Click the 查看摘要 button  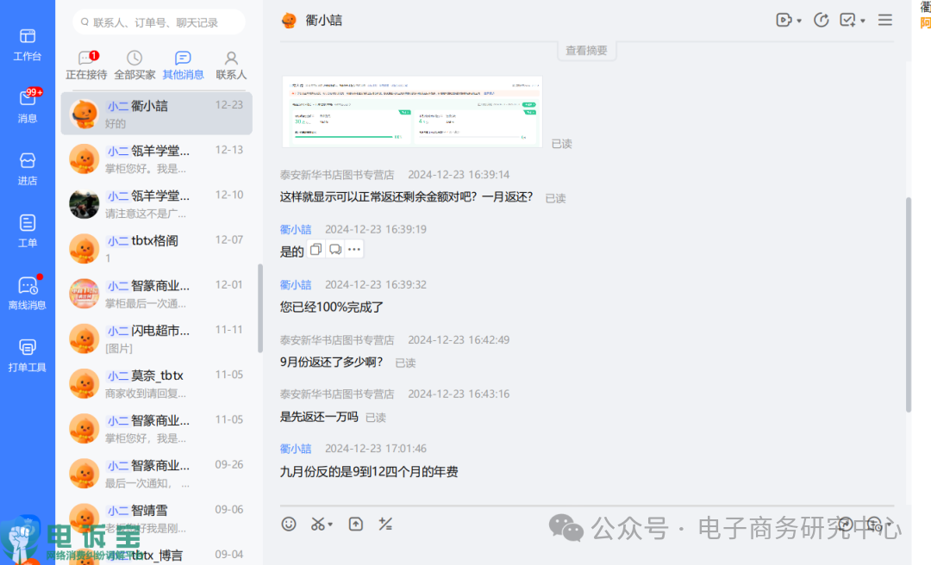(x=586, y=50)
